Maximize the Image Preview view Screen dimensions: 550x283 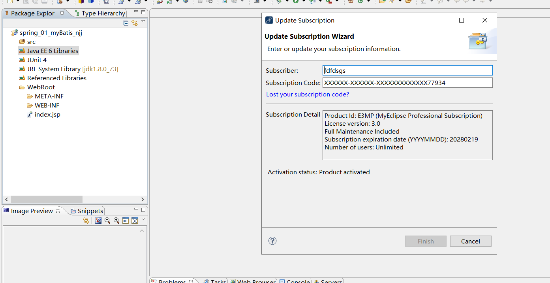pyautogui.click(x=143, y=210)
